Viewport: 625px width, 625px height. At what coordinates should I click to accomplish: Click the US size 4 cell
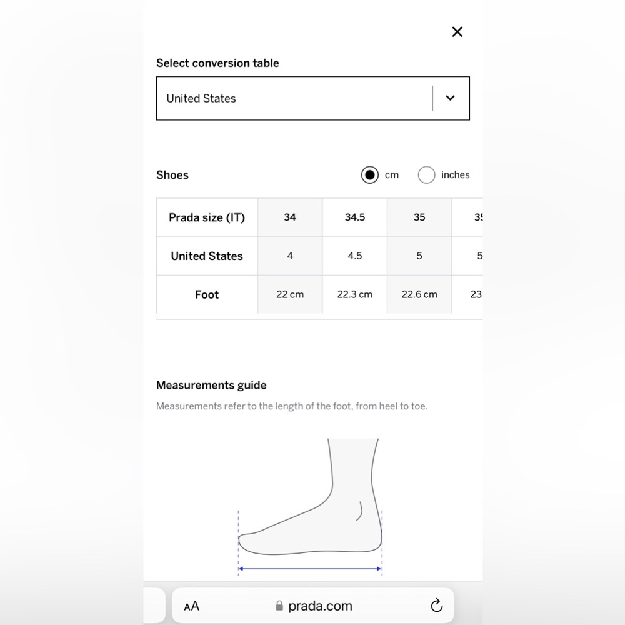290,256
